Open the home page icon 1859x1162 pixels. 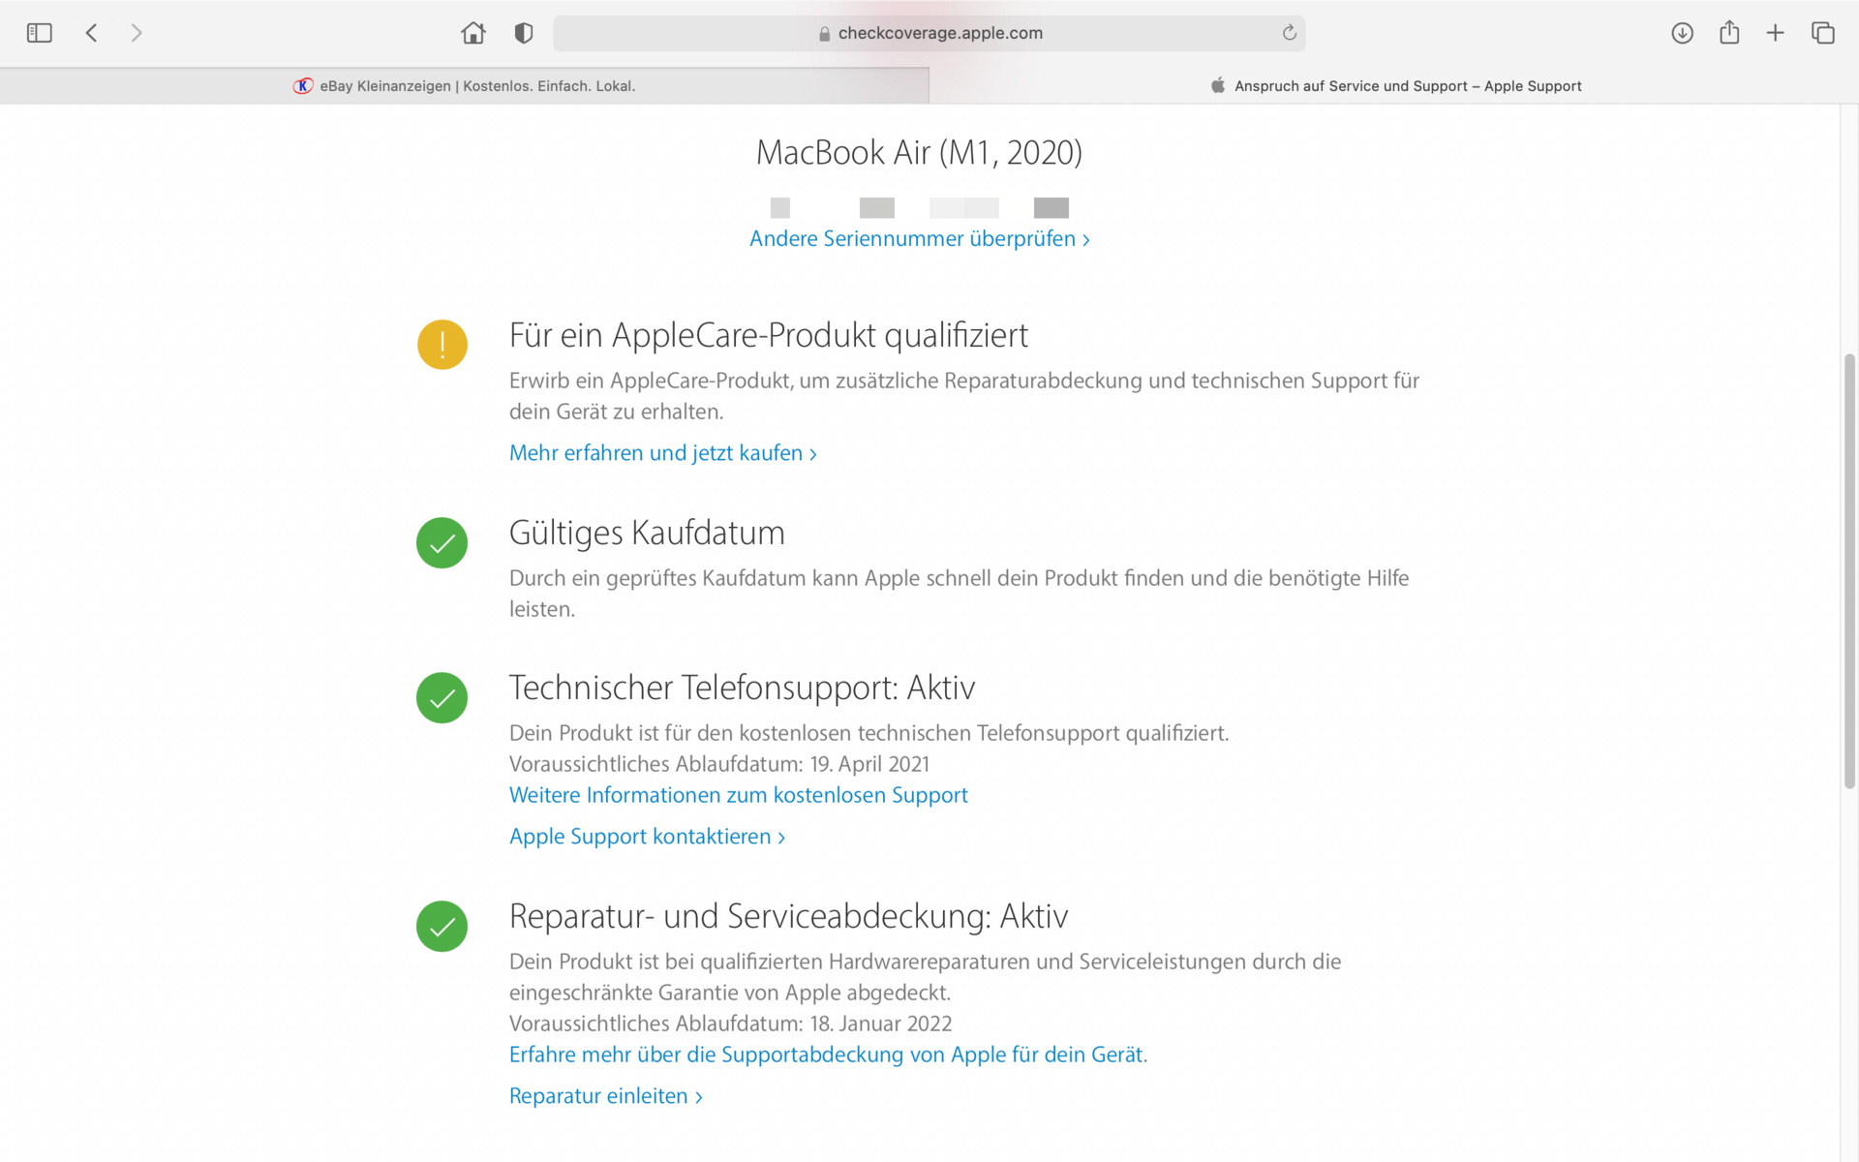473,33
